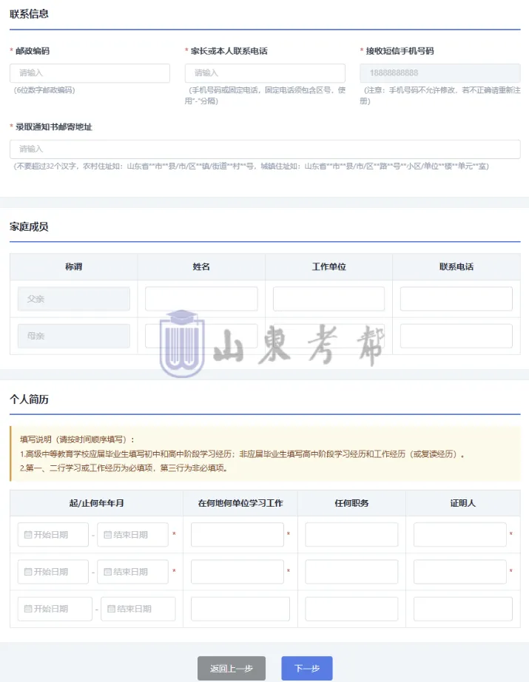Click the 联系信息 section heading

29,14
